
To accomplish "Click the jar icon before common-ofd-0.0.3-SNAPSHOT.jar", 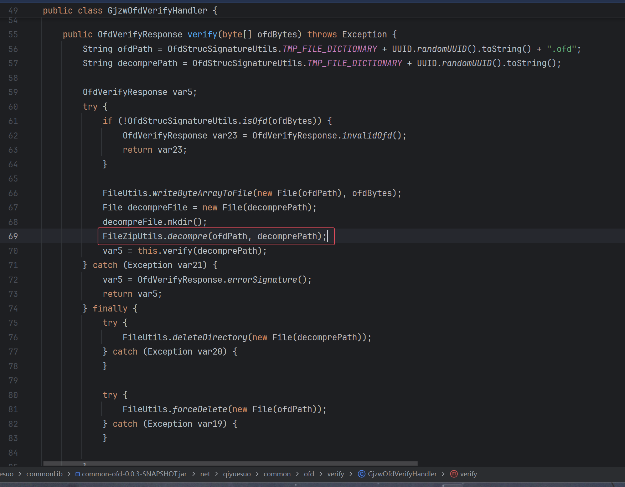I will coord(78,474).
